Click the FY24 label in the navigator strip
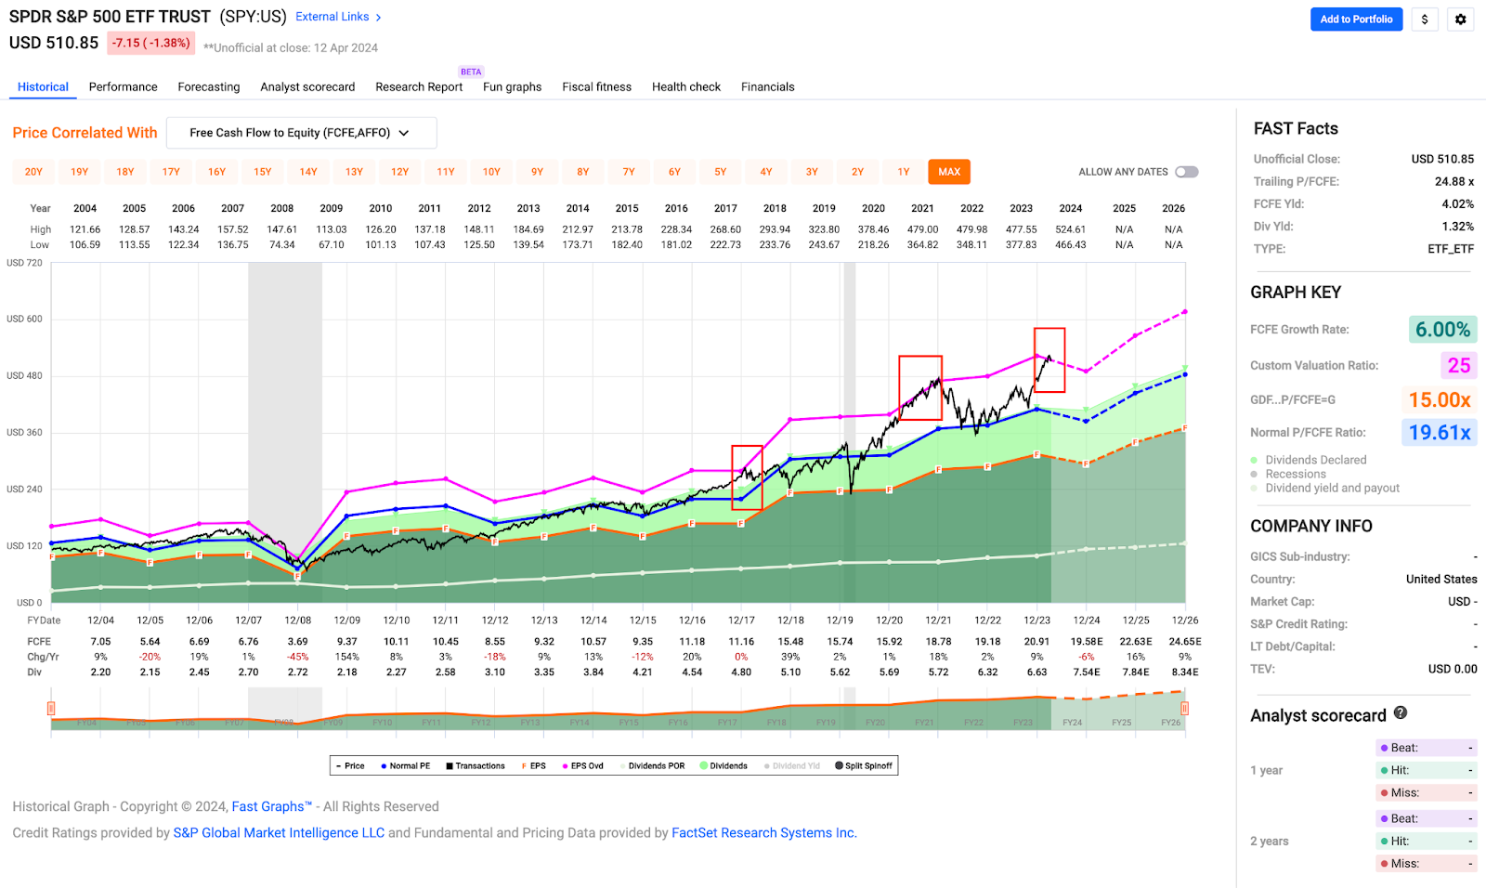The image size is (1486, 888). point(1072,722)
